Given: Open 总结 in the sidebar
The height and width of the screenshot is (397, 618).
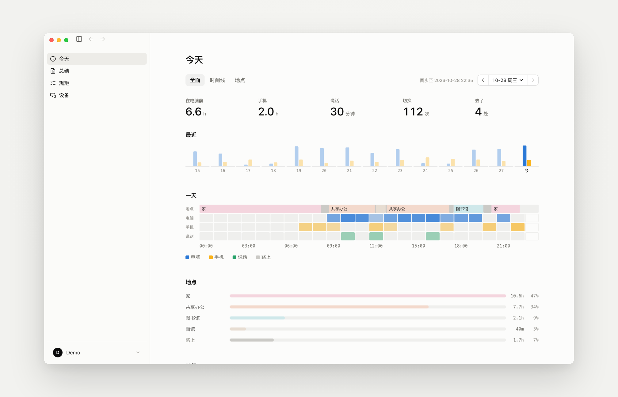Looking at the screenshot, I should (97, 71).
